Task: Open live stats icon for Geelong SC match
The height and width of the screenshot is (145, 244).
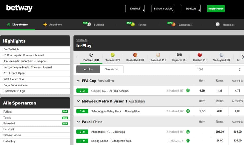Action: 188,90
